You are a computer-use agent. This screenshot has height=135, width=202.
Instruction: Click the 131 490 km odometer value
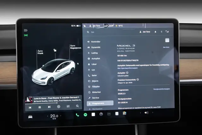point(122,56)
